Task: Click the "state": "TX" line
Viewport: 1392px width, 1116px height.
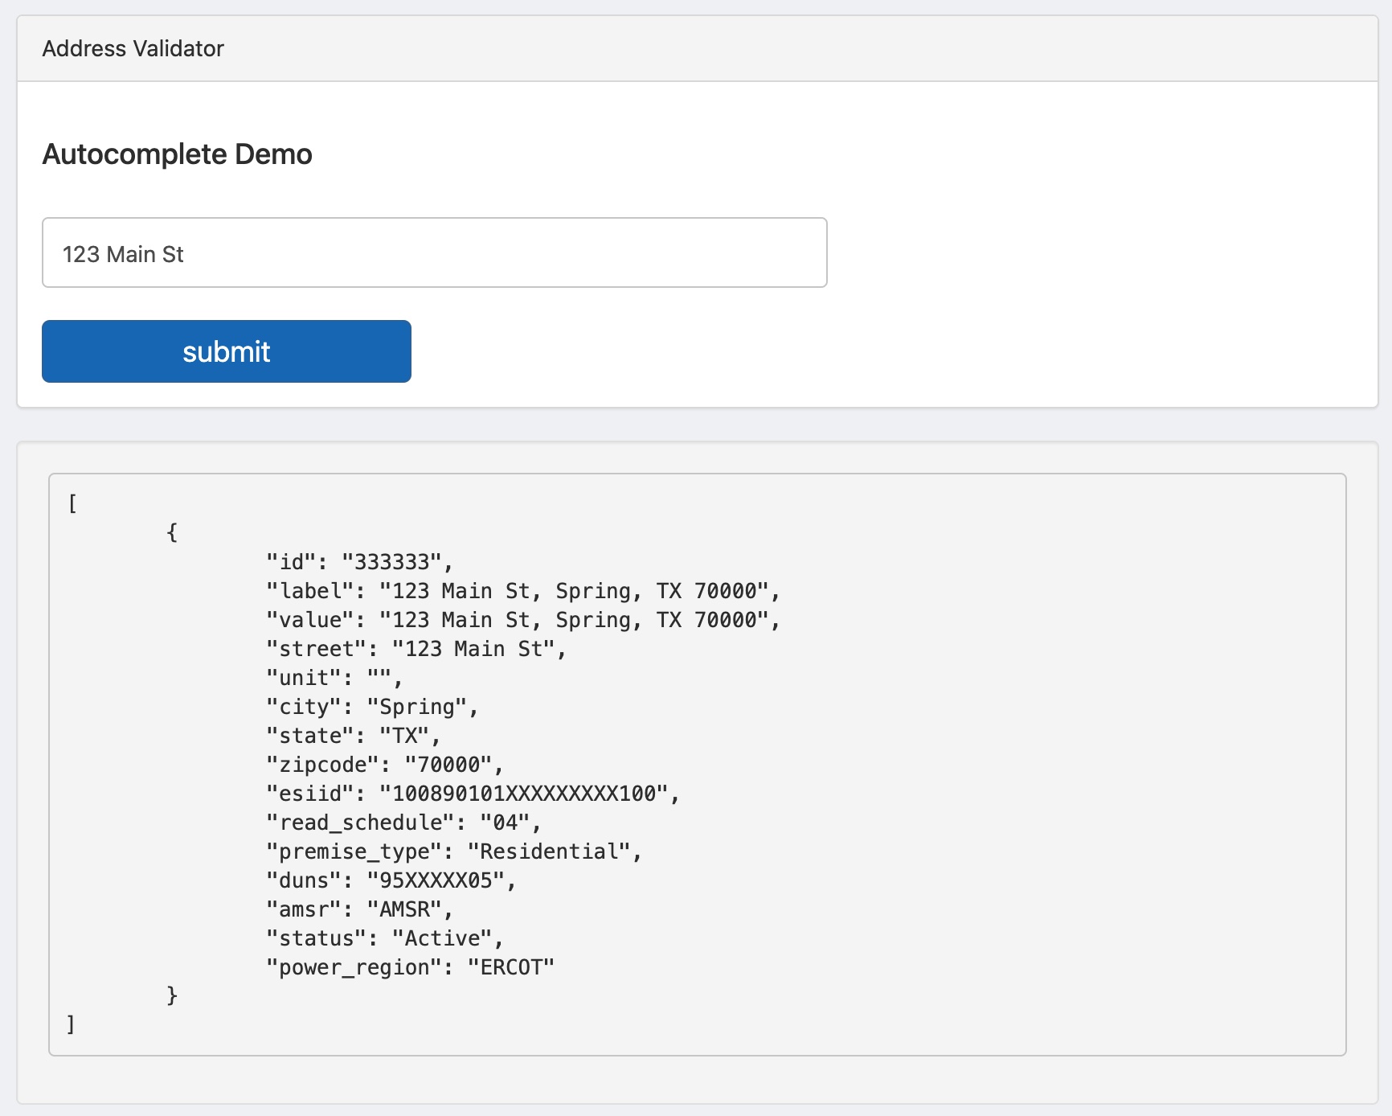Action: [353, 736]
